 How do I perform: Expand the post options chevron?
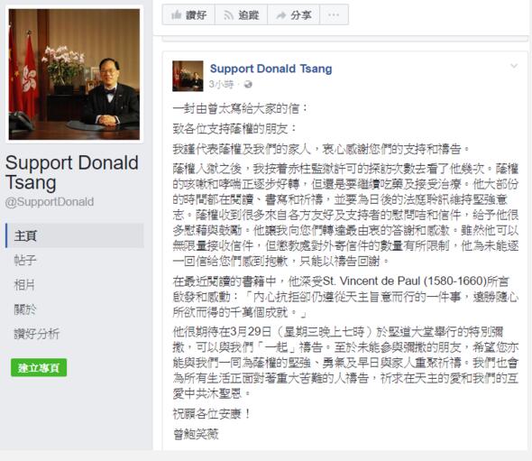[514, 66]
